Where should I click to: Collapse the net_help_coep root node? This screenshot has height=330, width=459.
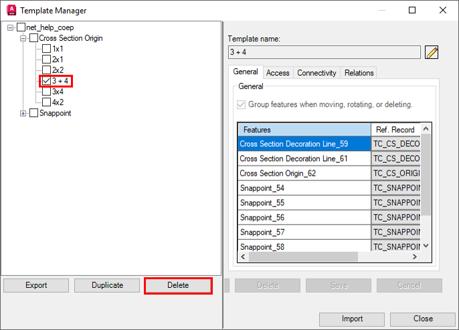pyautogui.click(x=11, y=27)
